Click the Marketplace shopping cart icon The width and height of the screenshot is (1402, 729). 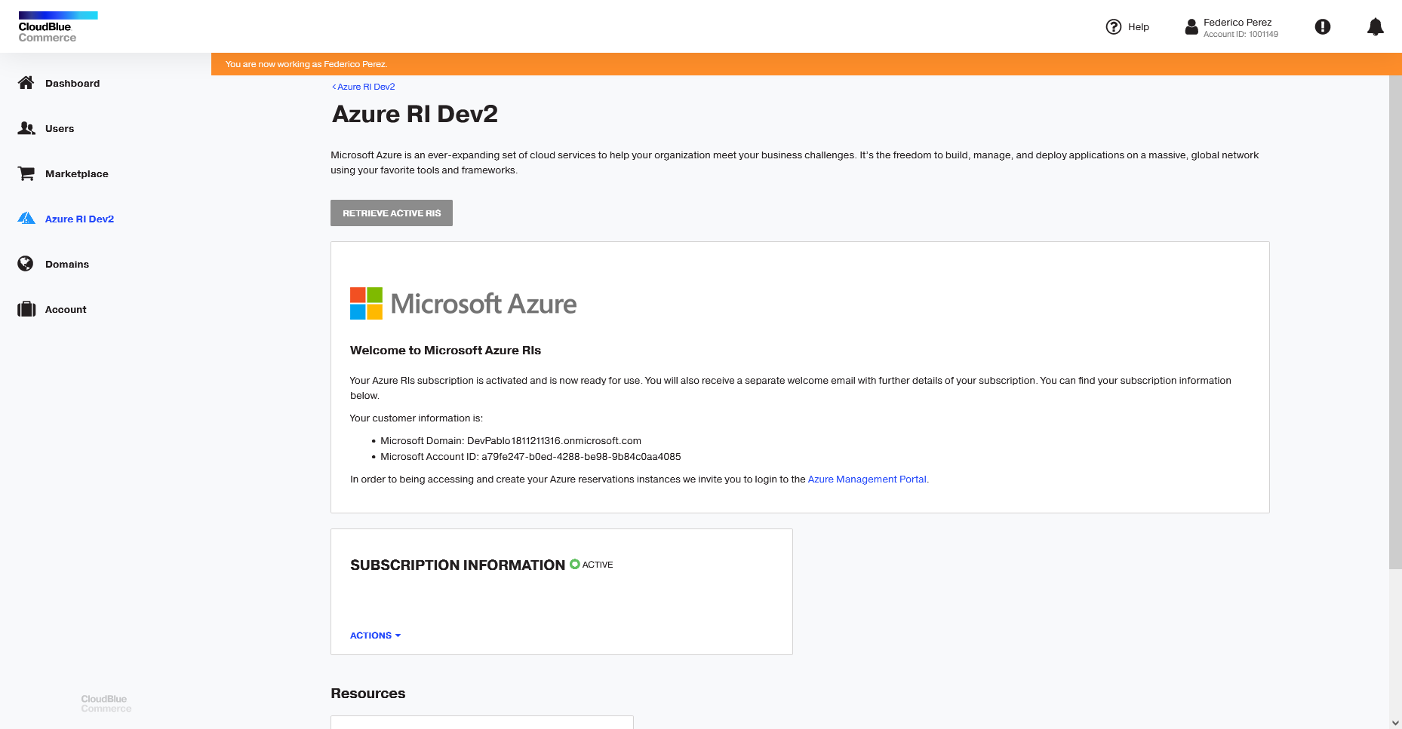point(26,173)
